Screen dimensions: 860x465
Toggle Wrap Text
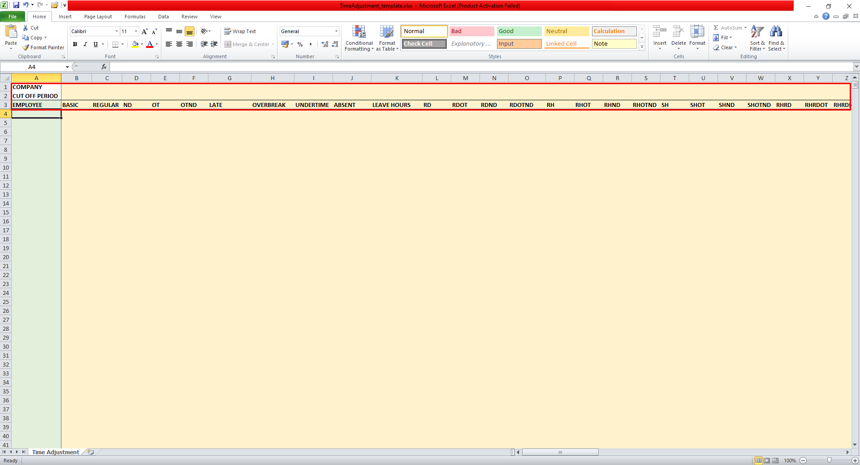tap(240, 31)
